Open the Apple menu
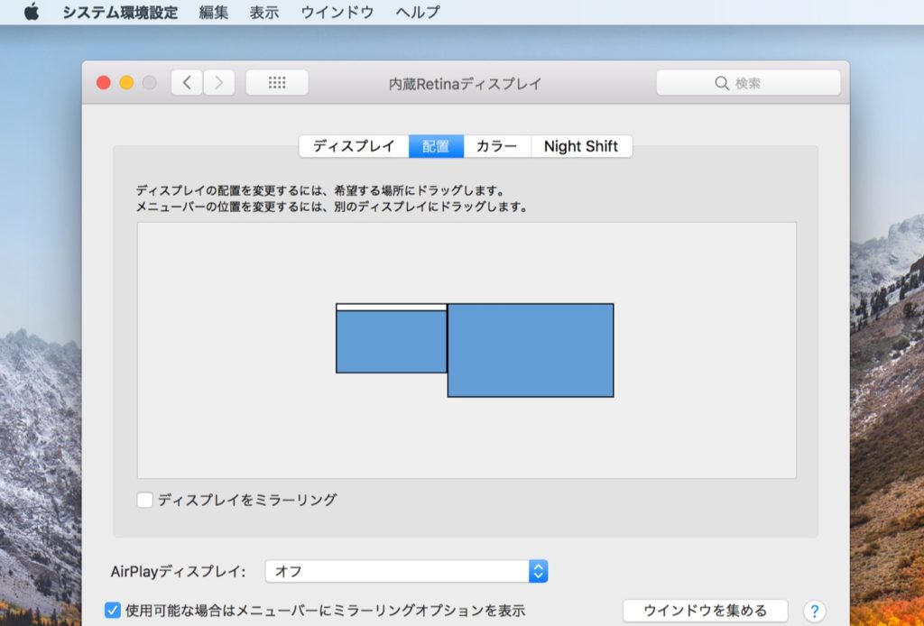The width and height of the screenshot is (924, 626). click(x=32, y=13)
